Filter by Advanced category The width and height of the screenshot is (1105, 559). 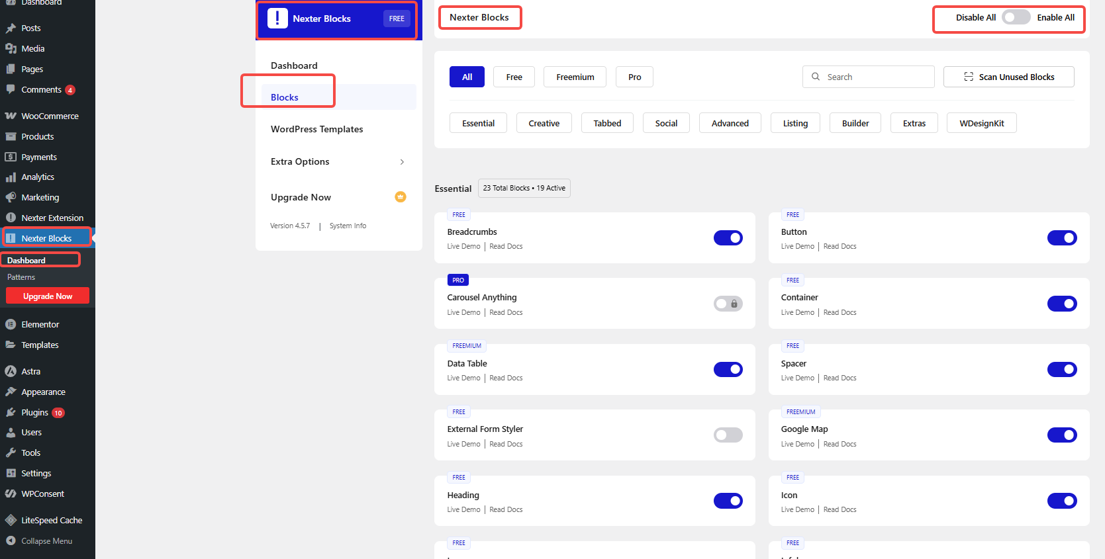point(730,123)
